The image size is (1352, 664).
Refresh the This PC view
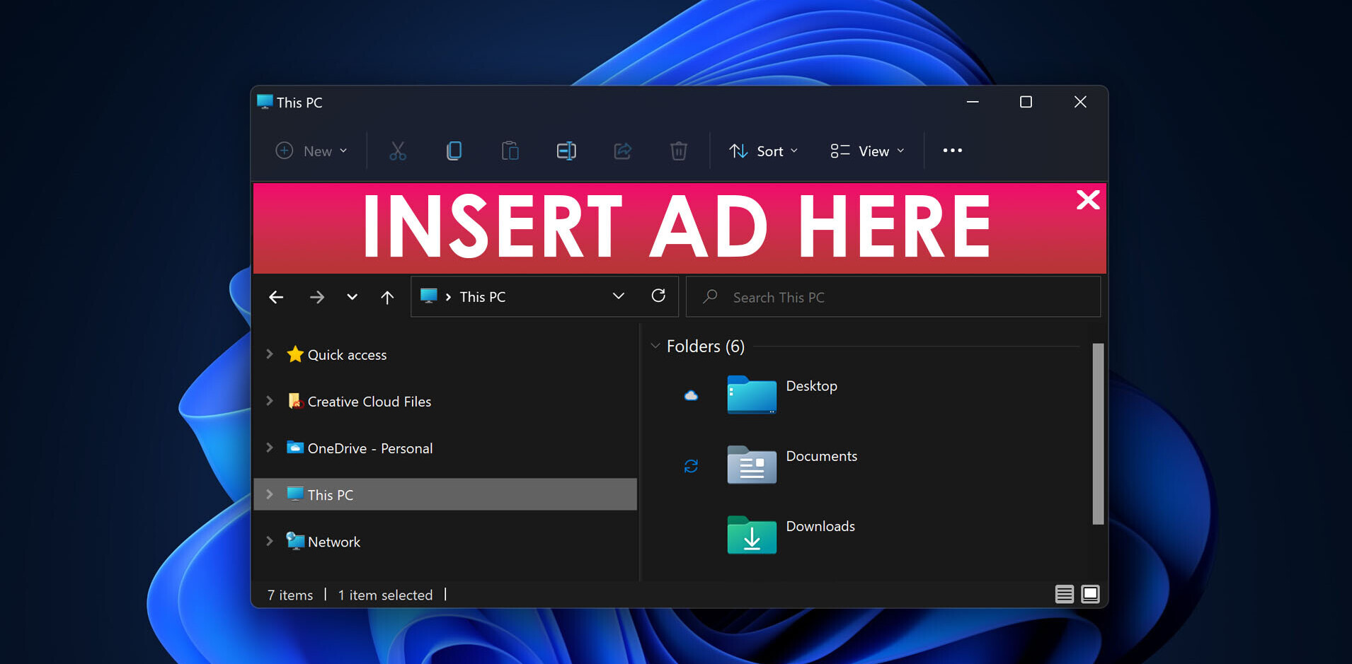pyautogui.click(x=658, y=296)
